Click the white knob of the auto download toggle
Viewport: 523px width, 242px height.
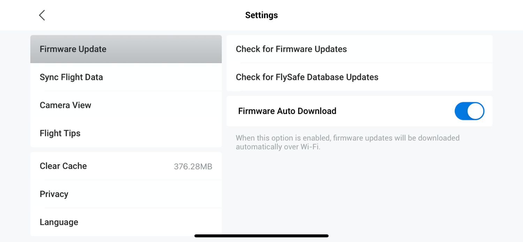476,111
